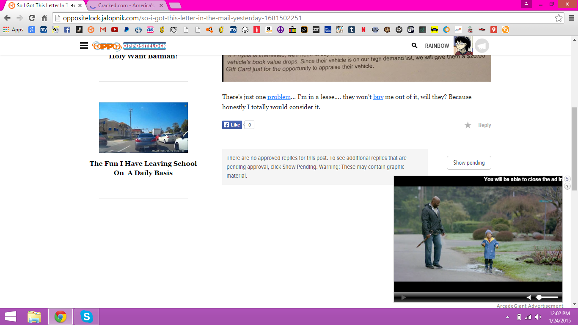
Task: Open the user avatar profile
Action: (463, 46)
